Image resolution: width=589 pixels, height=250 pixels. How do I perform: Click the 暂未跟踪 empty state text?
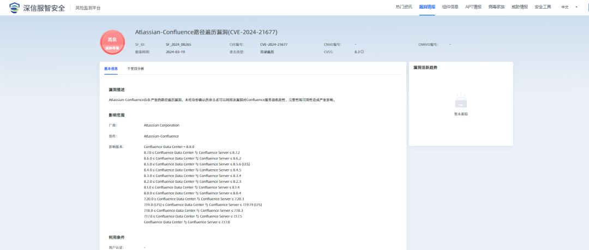(461, 114)
